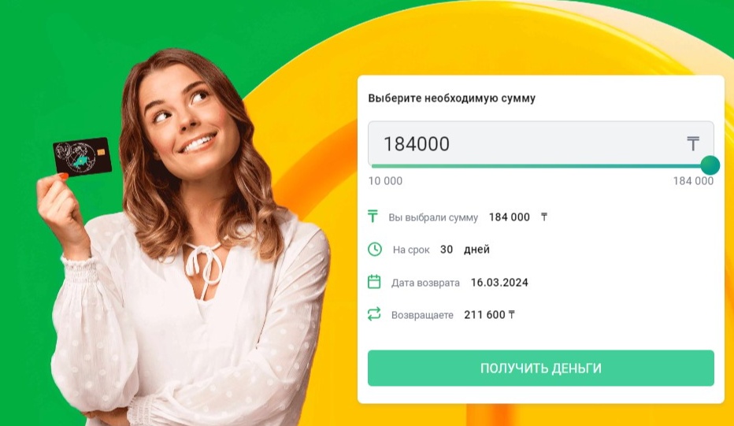Click the Вы выбрали сумму label

click(433, 217)
